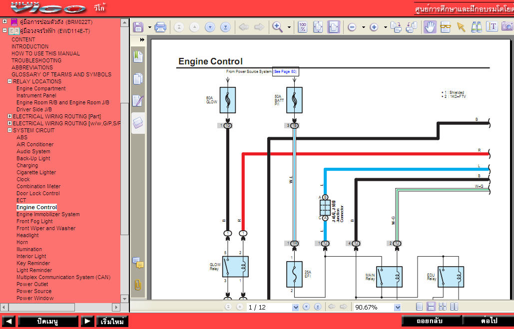
Task: Set view to Actual Size (100%) icon
Action: point(303,27)
